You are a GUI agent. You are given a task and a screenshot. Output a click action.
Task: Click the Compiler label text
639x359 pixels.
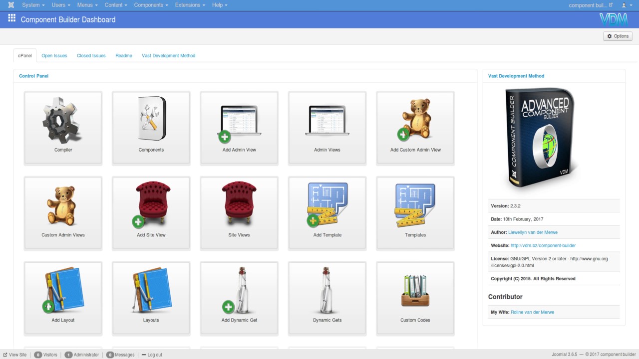click(63, 150)
